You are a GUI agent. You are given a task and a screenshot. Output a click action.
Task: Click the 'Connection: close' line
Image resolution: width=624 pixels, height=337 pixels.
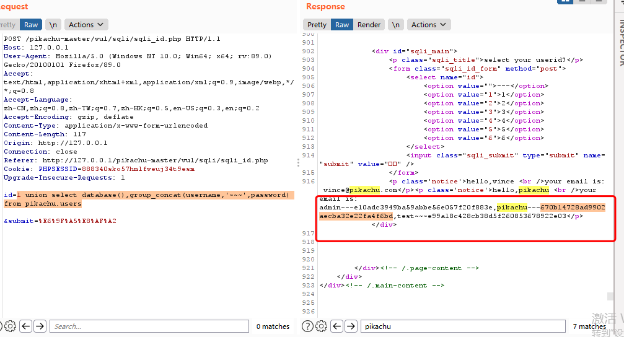point(40,152)
